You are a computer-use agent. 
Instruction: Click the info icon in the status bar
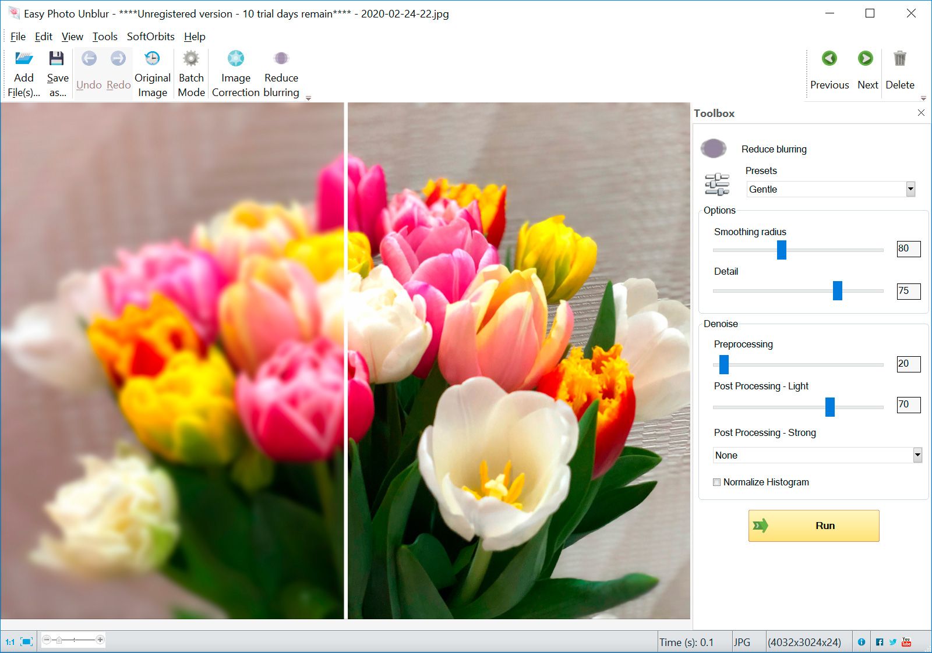(862, 642)
